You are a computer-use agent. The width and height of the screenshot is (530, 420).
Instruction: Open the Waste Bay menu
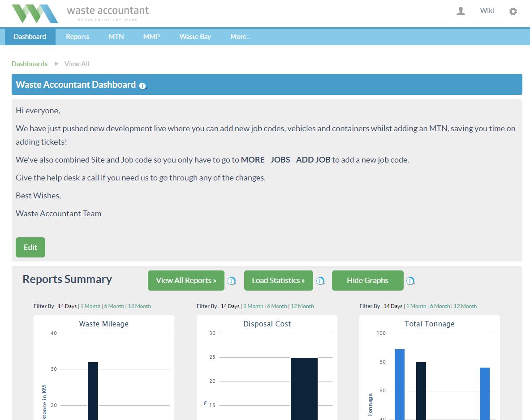tap(195, 37)
